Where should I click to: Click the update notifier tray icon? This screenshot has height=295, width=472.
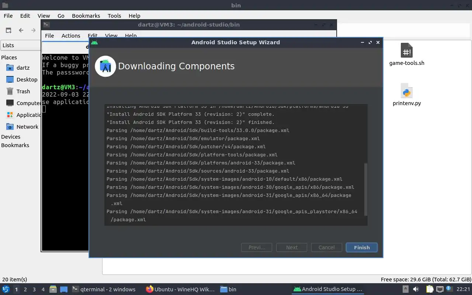coord(449,289)
